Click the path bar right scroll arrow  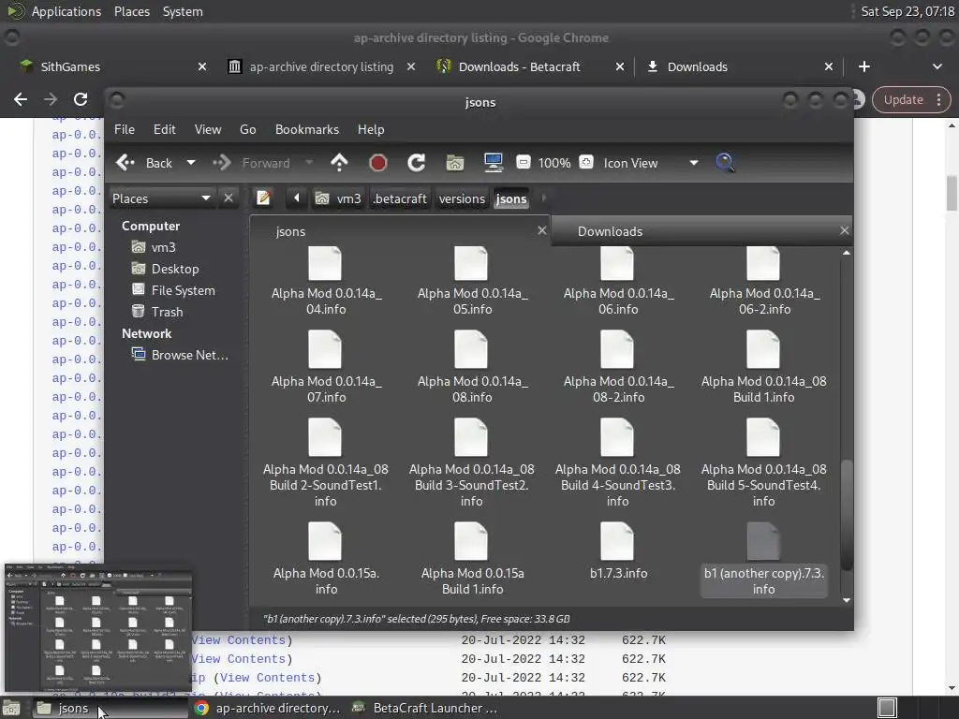click(x=544, y=198)
